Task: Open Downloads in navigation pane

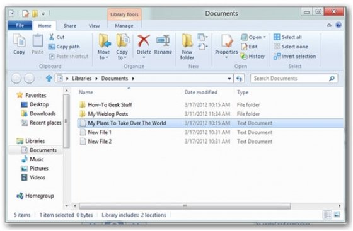Action: [x=38, y=113]
